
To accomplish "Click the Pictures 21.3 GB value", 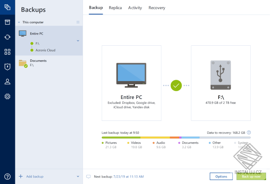I will (x=111, y=147).
